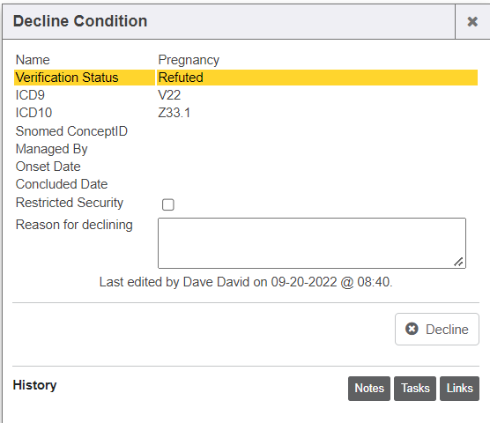
Task: Open the Notes tab
Action: click(369, 389)
